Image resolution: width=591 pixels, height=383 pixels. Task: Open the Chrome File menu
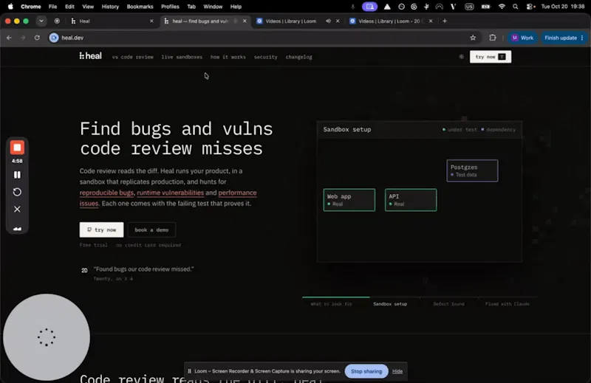(52, 7)
